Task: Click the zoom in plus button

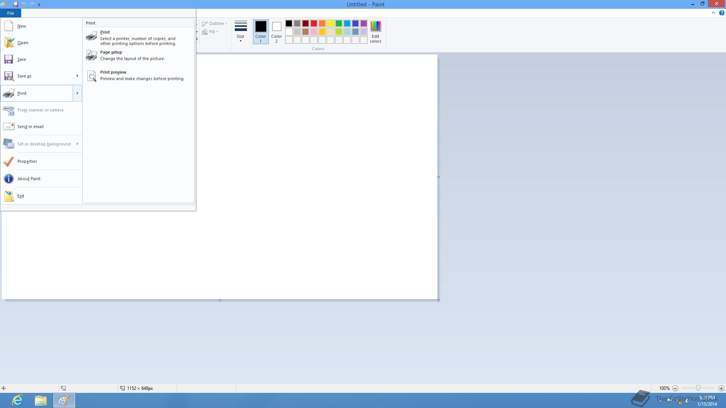Action: tap(721, 388)
